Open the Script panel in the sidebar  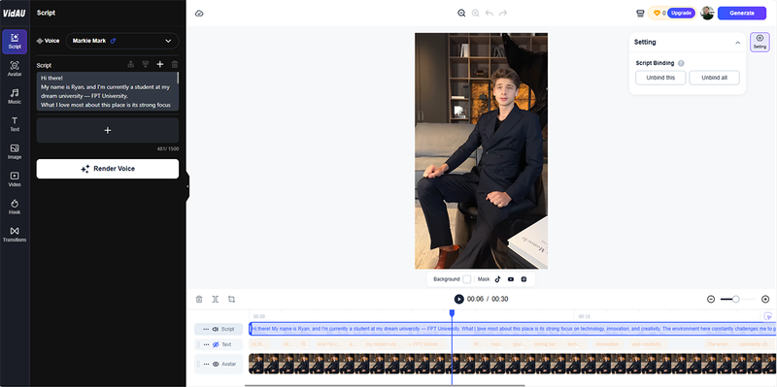15,42
